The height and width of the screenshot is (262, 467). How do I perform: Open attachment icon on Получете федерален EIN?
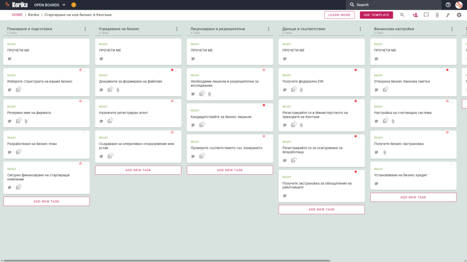click(301, 90)
